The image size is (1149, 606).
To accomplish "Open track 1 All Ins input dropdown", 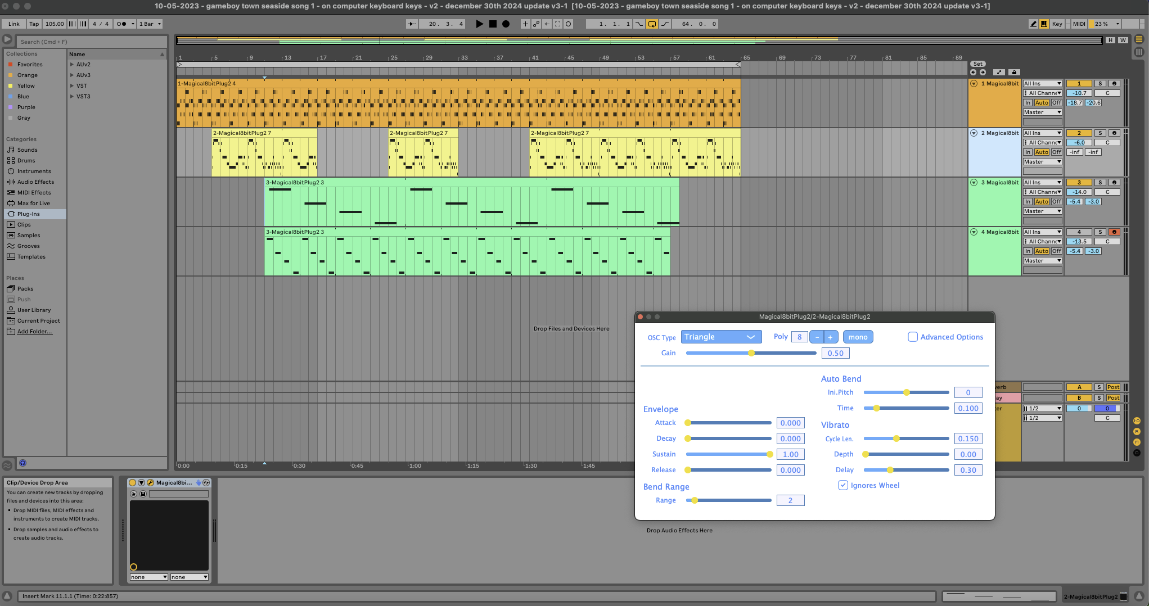I will point(1042,84).
